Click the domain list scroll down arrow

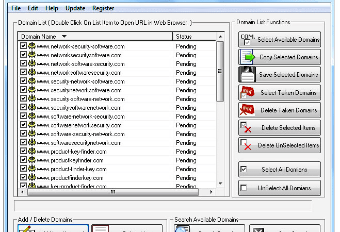coord(220,184)
